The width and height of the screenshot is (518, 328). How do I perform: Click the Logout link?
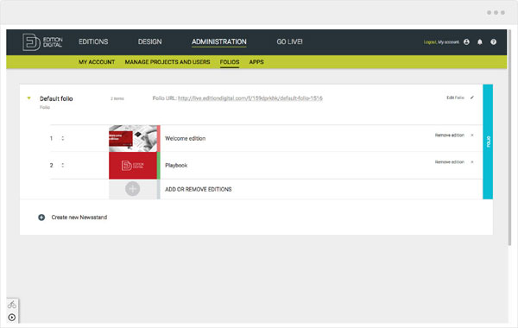pos(430,42)
